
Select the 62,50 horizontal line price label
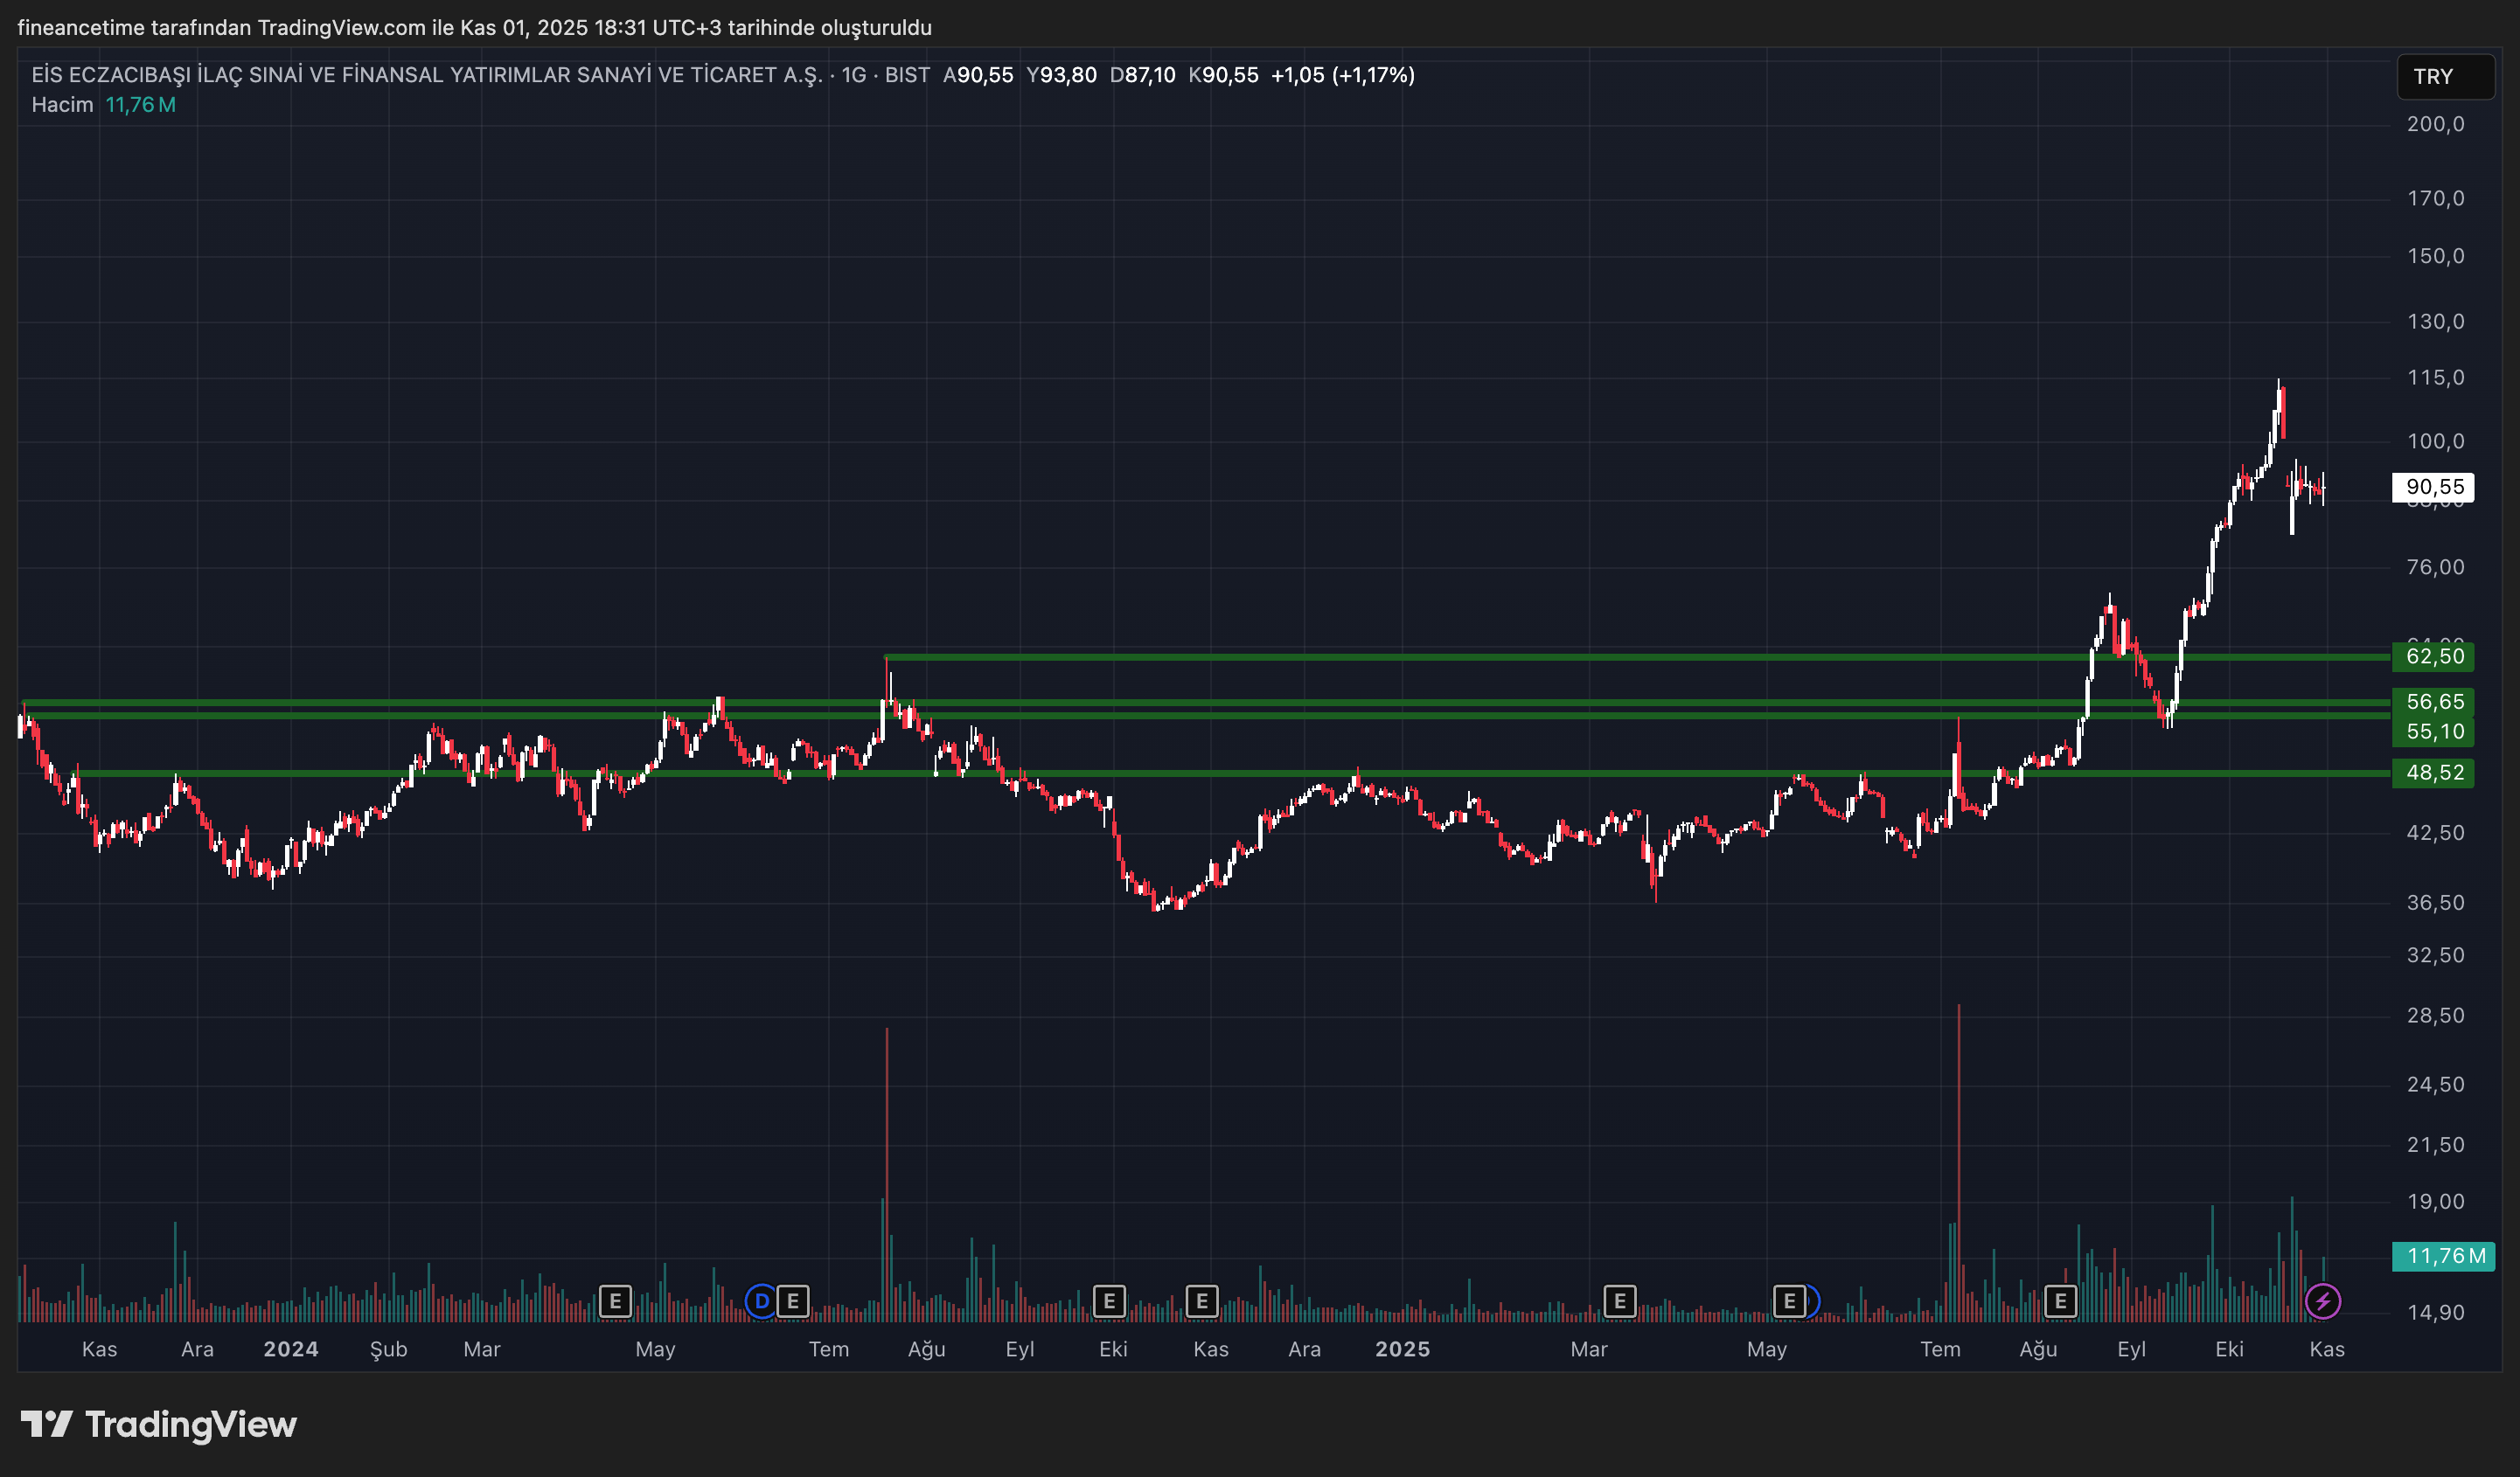coord(2433,656)
